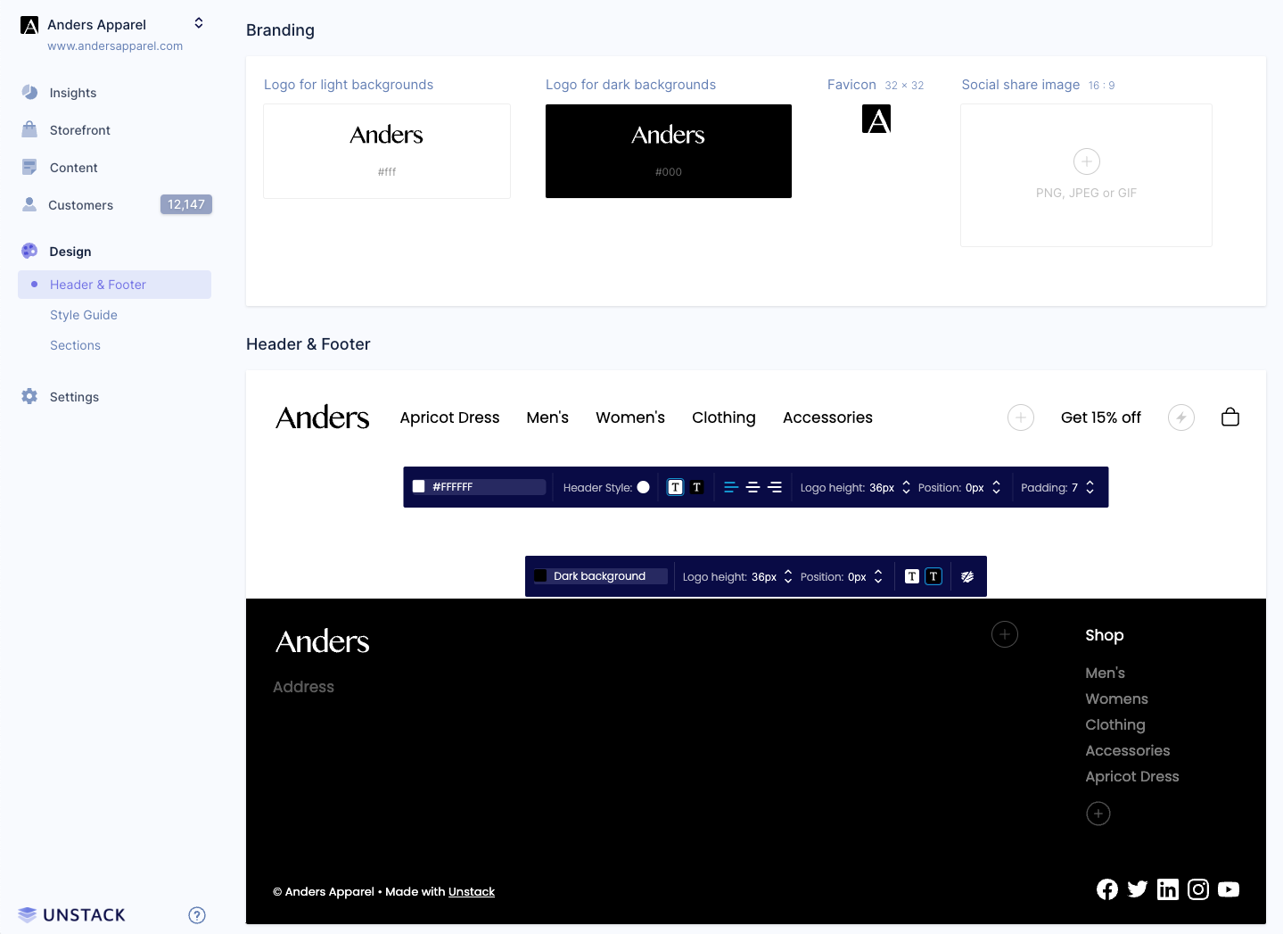The height and width of the screenshot is (934, 1283).
Task: Click the Unstack link in footer
Action: pos(471,892)
